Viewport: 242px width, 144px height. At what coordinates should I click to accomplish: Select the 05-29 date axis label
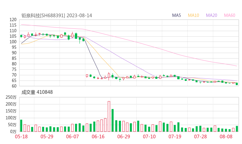click(47, 136)
